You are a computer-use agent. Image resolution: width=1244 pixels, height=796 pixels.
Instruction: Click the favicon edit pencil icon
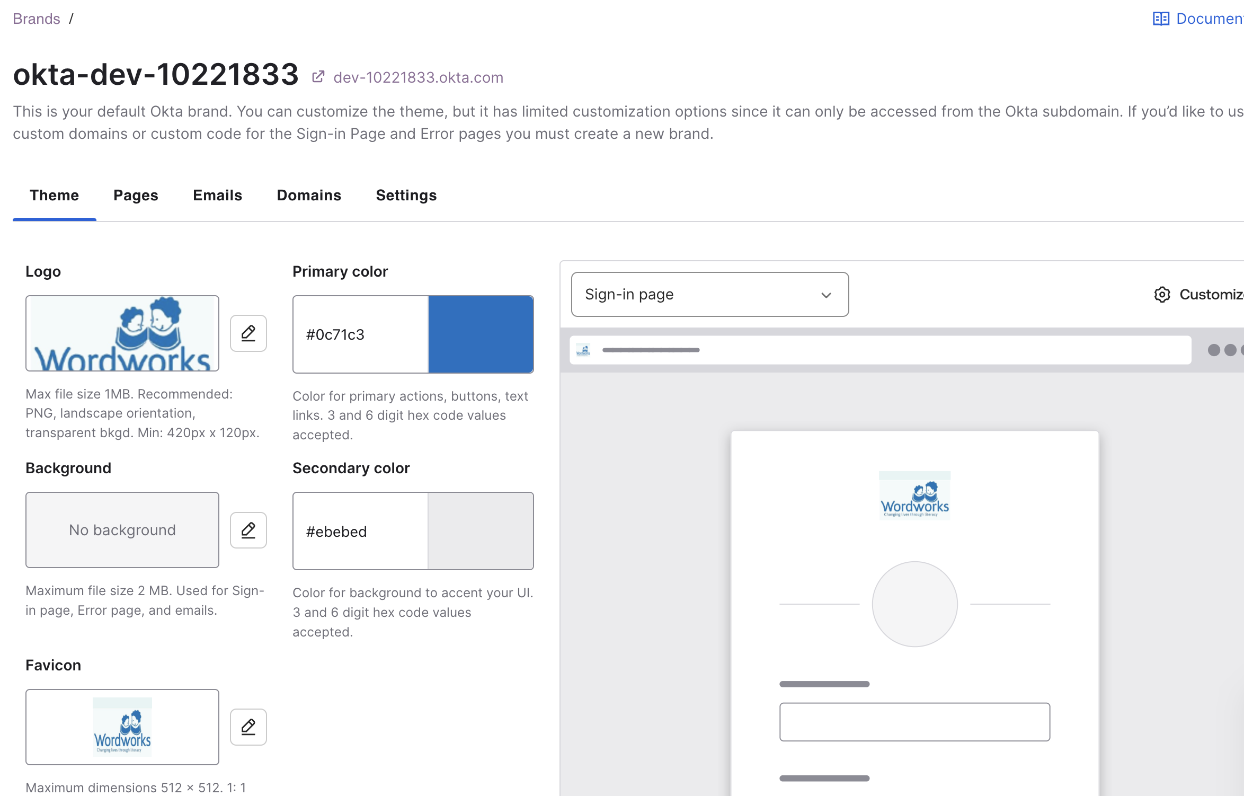coord(248,727)
